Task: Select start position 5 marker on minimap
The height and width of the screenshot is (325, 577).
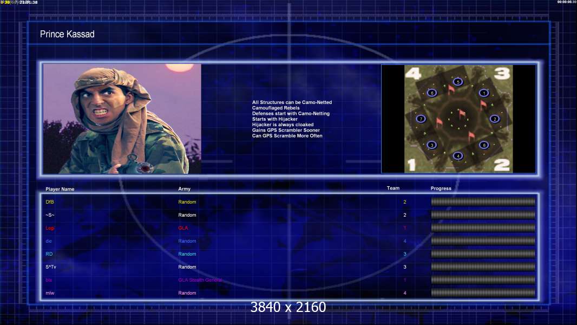Action: pyautogui.click(x=458, y=82)
